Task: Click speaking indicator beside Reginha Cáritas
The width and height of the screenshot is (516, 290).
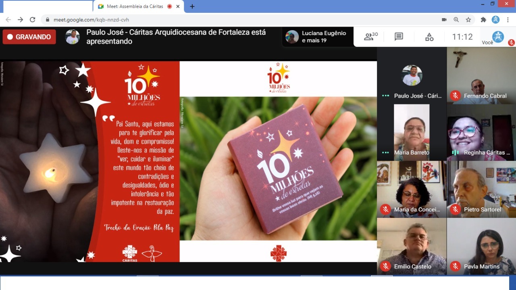Action: click(x=456, y=152)
